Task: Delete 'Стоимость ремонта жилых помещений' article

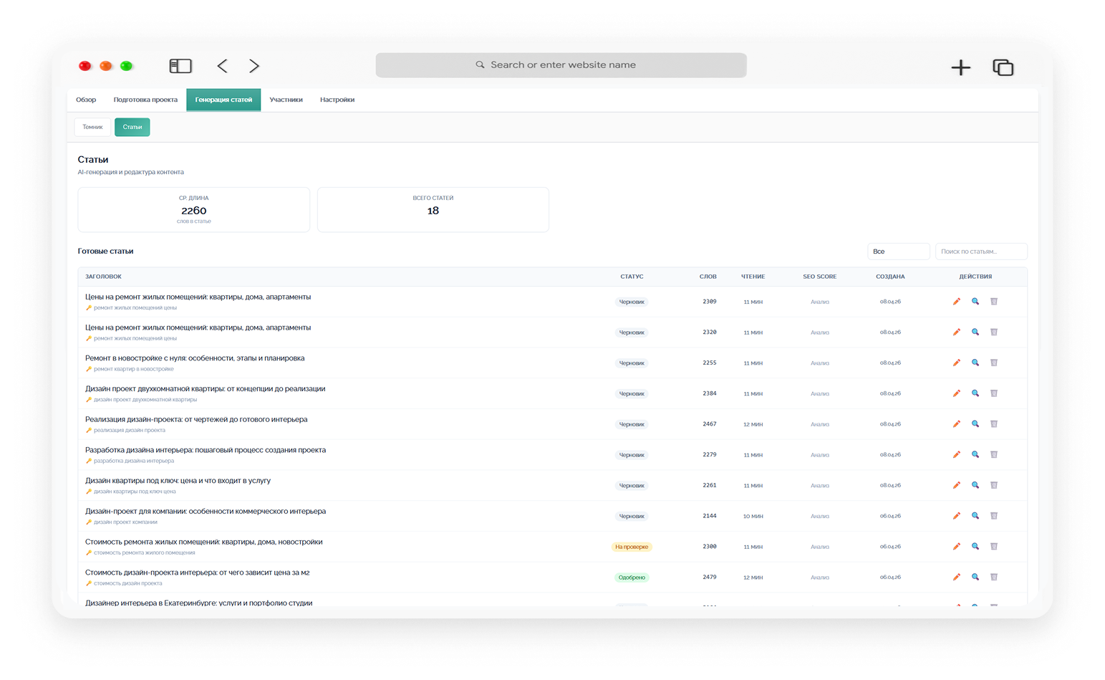Action: 994,547
